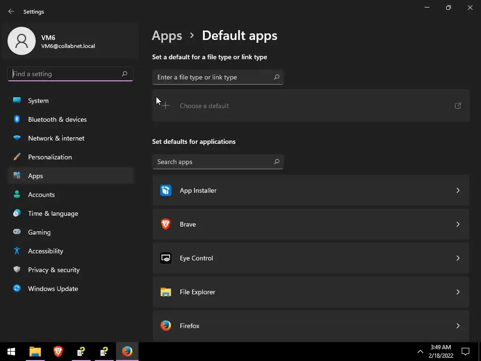This screenshot has width=481, height=361.
Task: Open Bluetooth & devices settings
Action: (71, 119)
